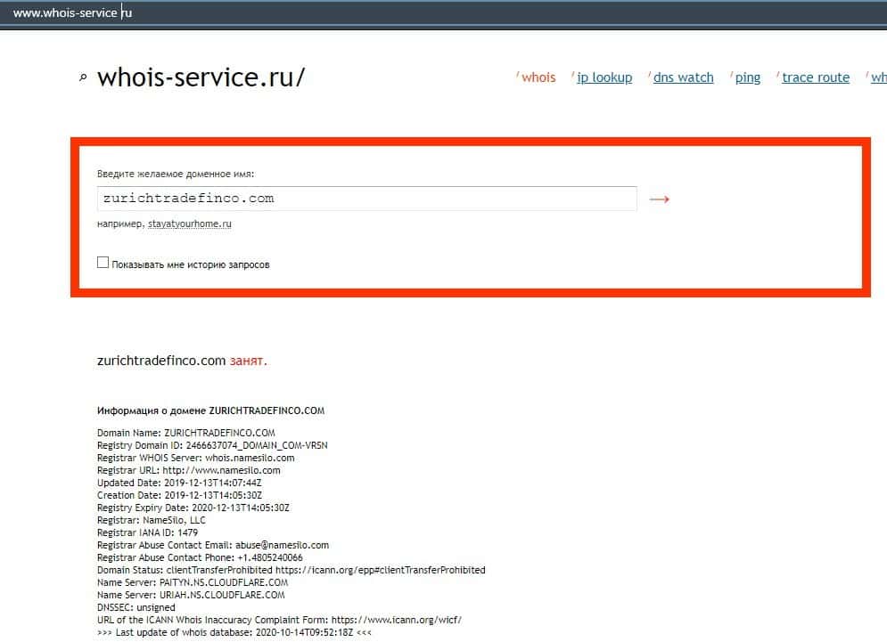Select the Registrar Abuse Contact Email line
The width and height of the screenshot is (887, 642).
[213, 545]
